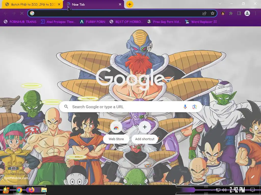This screenshot has height=195, width=261.
Task: Open the volume control in the tray
Action: coord(224,190)
